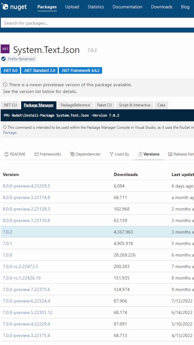The image size is (194, 345).
Task: Open version 8.0.0-preview.1.23110.8
Action: 26,221
